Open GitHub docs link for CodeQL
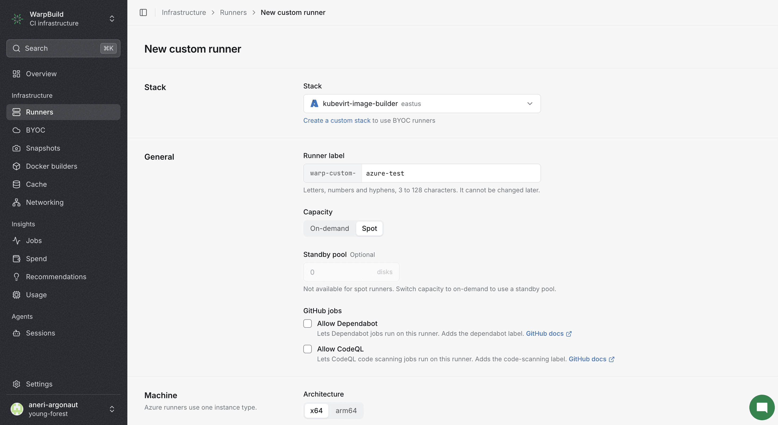The width and height of the screenshot is (778, 425). point(591,359)
